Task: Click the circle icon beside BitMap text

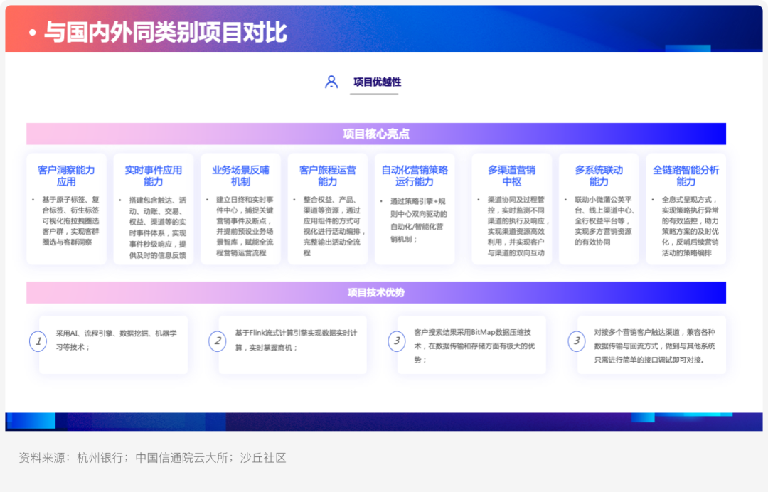Action: click(x=397, y=341)
